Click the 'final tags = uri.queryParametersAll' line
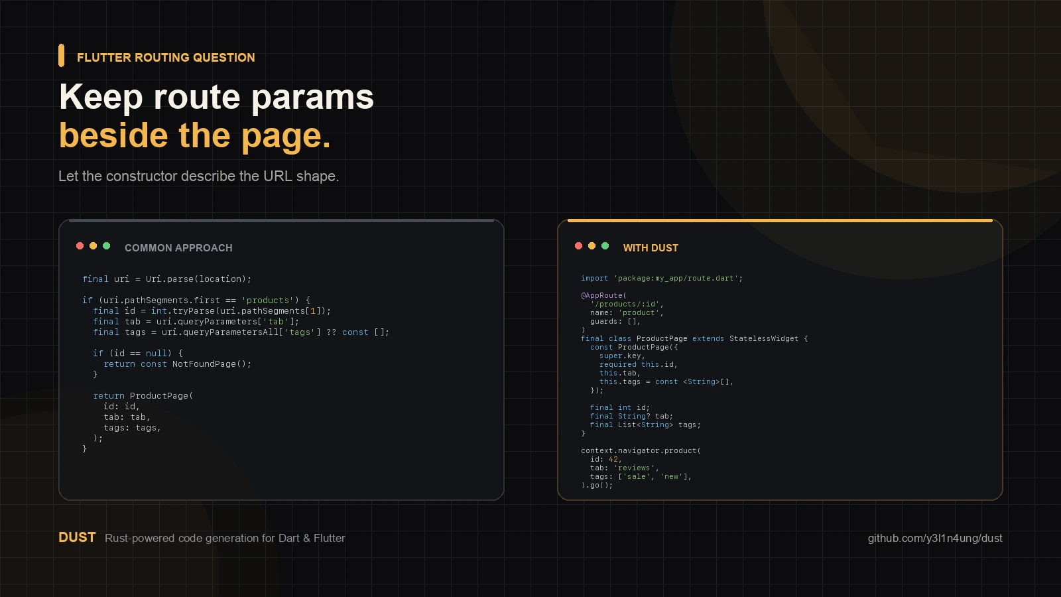 point(241,332)
